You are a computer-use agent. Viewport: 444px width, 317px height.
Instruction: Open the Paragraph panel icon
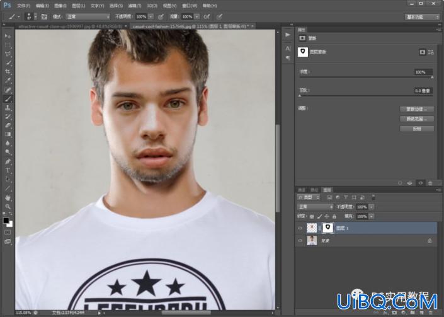coord(288,58)
